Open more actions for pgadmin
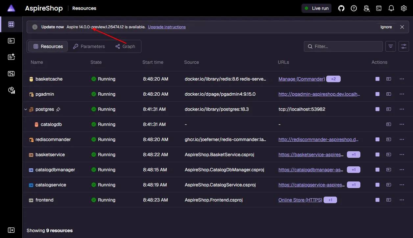The height and width of the screenshot is (238, 413). (x=401, y=94)
